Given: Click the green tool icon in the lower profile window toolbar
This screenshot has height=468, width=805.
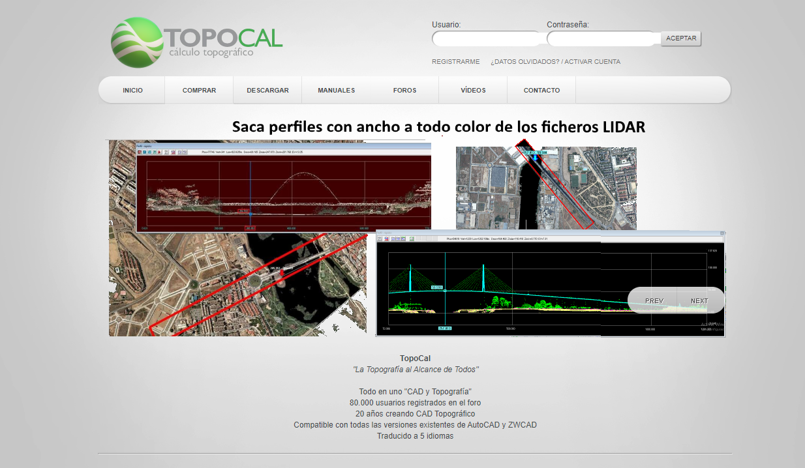Looking at the screenshot, I should (x=411, y=239).
